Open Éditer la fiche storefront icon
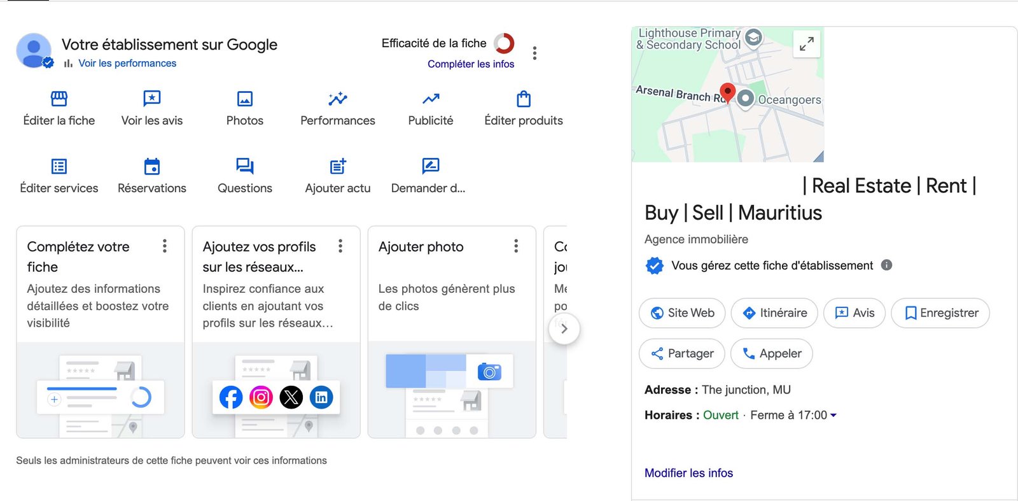 (59, 99)
